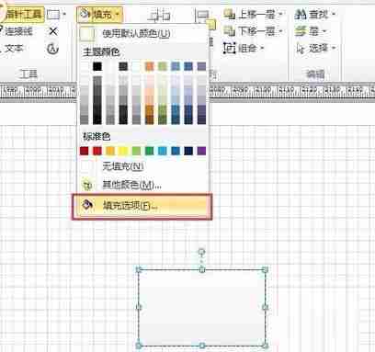Click the 下移一层 send backward icon
The width and height of the screenshot is (375, 352).
[x=229, y=31]
